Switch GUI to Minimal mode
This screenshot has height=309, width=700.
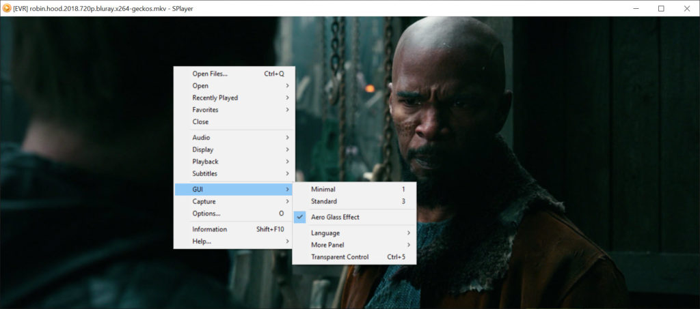[x=355, y=189]
